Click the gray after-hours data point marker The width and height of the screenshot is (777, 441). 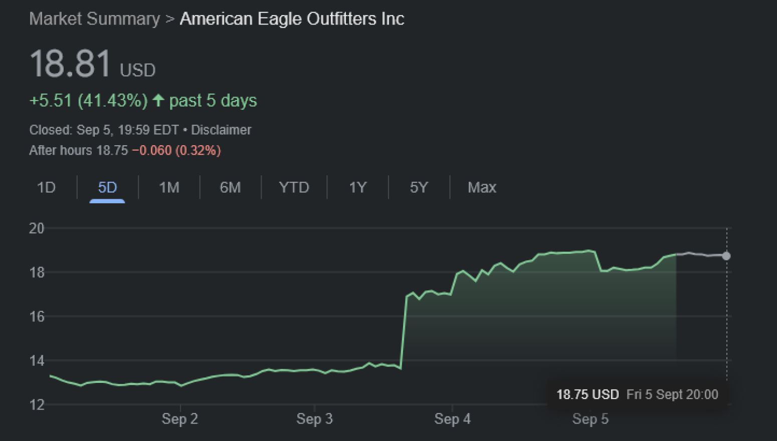tap(726, 256)
